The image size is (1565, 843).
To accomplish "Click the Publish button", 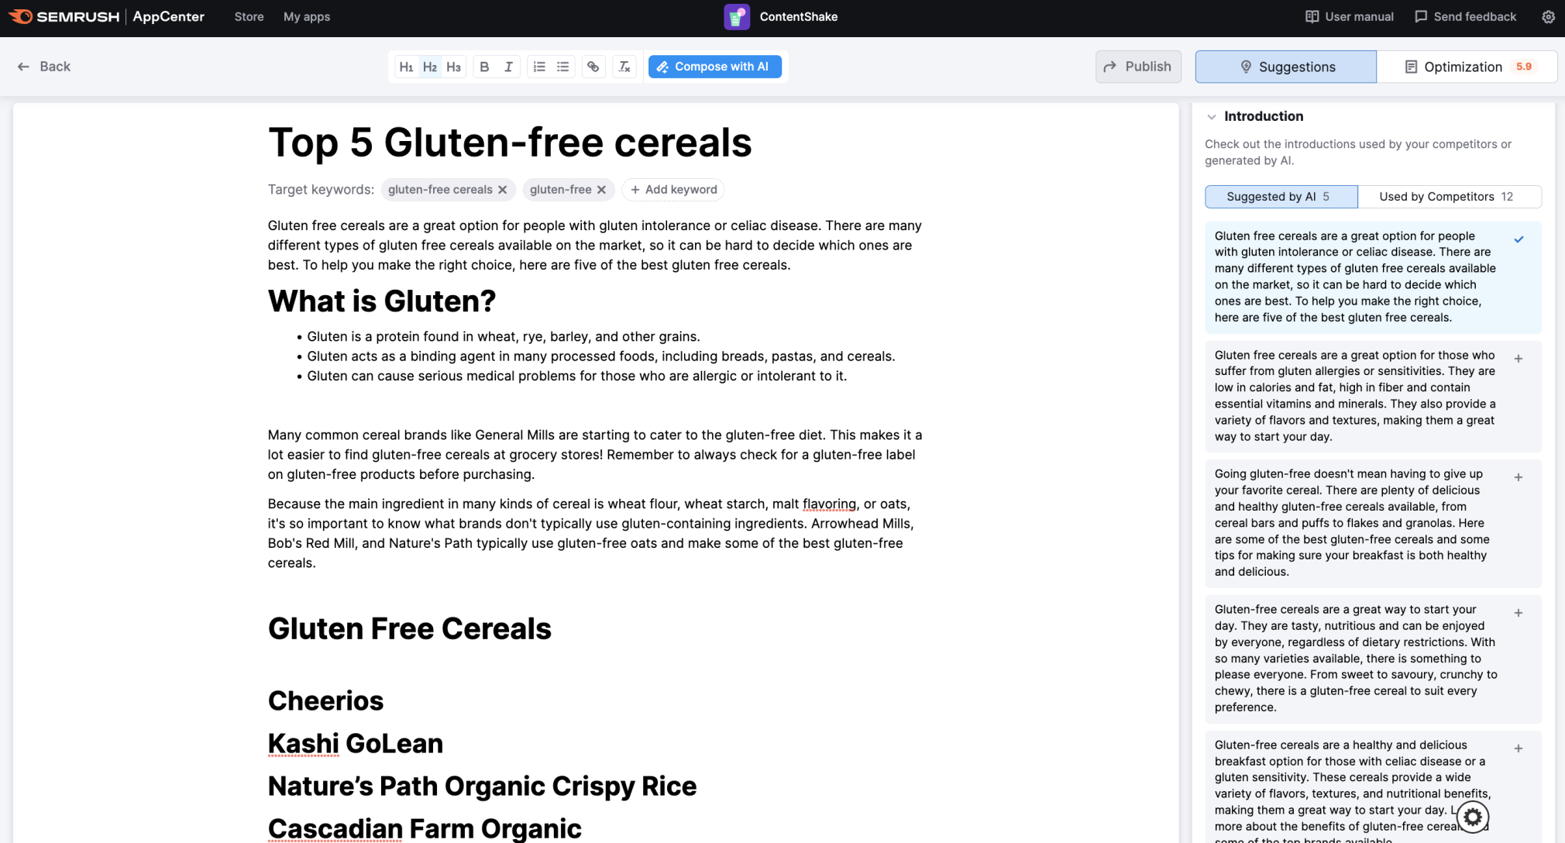I will (1138, 67).
